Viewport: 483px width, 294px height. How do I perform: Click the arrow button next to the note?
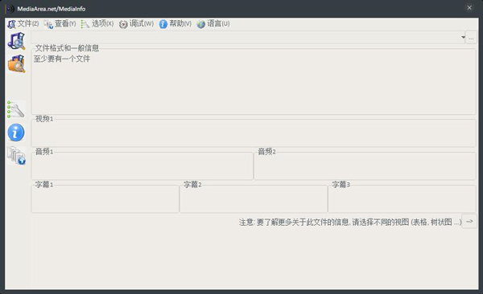pyautogui.click(x=469, y=222)
